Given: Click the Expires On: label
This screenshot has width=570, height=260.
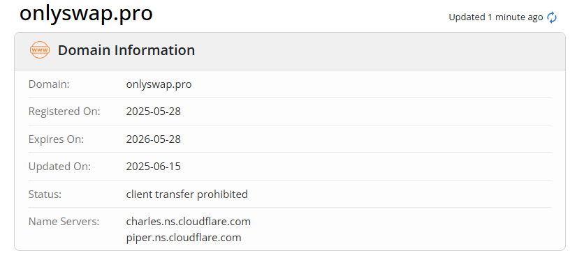Looking at the screenshot, I should [x=56, y=139].
